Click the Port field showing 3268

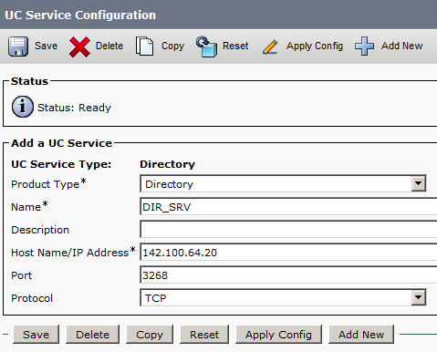[x=288, y=275]
